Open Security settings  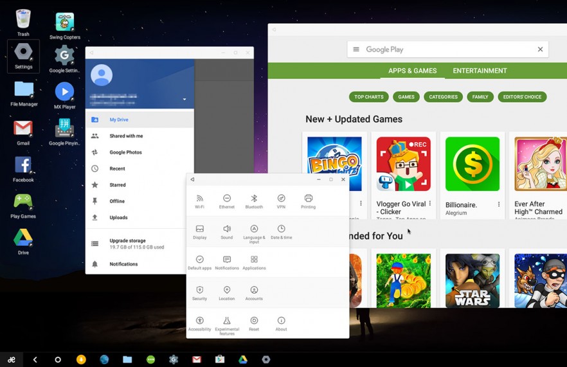click(199, 293)
